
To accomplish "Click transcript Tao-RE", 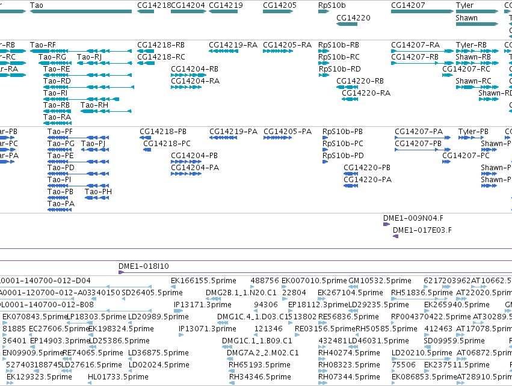I will point(87,75).
